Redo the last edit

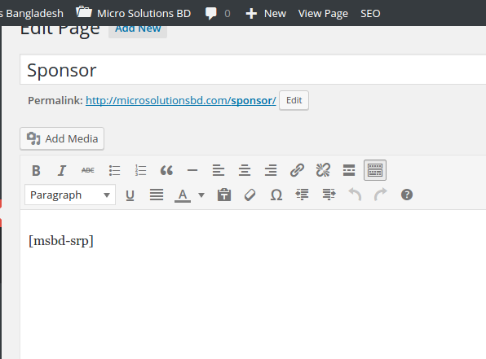click(381, 195)
